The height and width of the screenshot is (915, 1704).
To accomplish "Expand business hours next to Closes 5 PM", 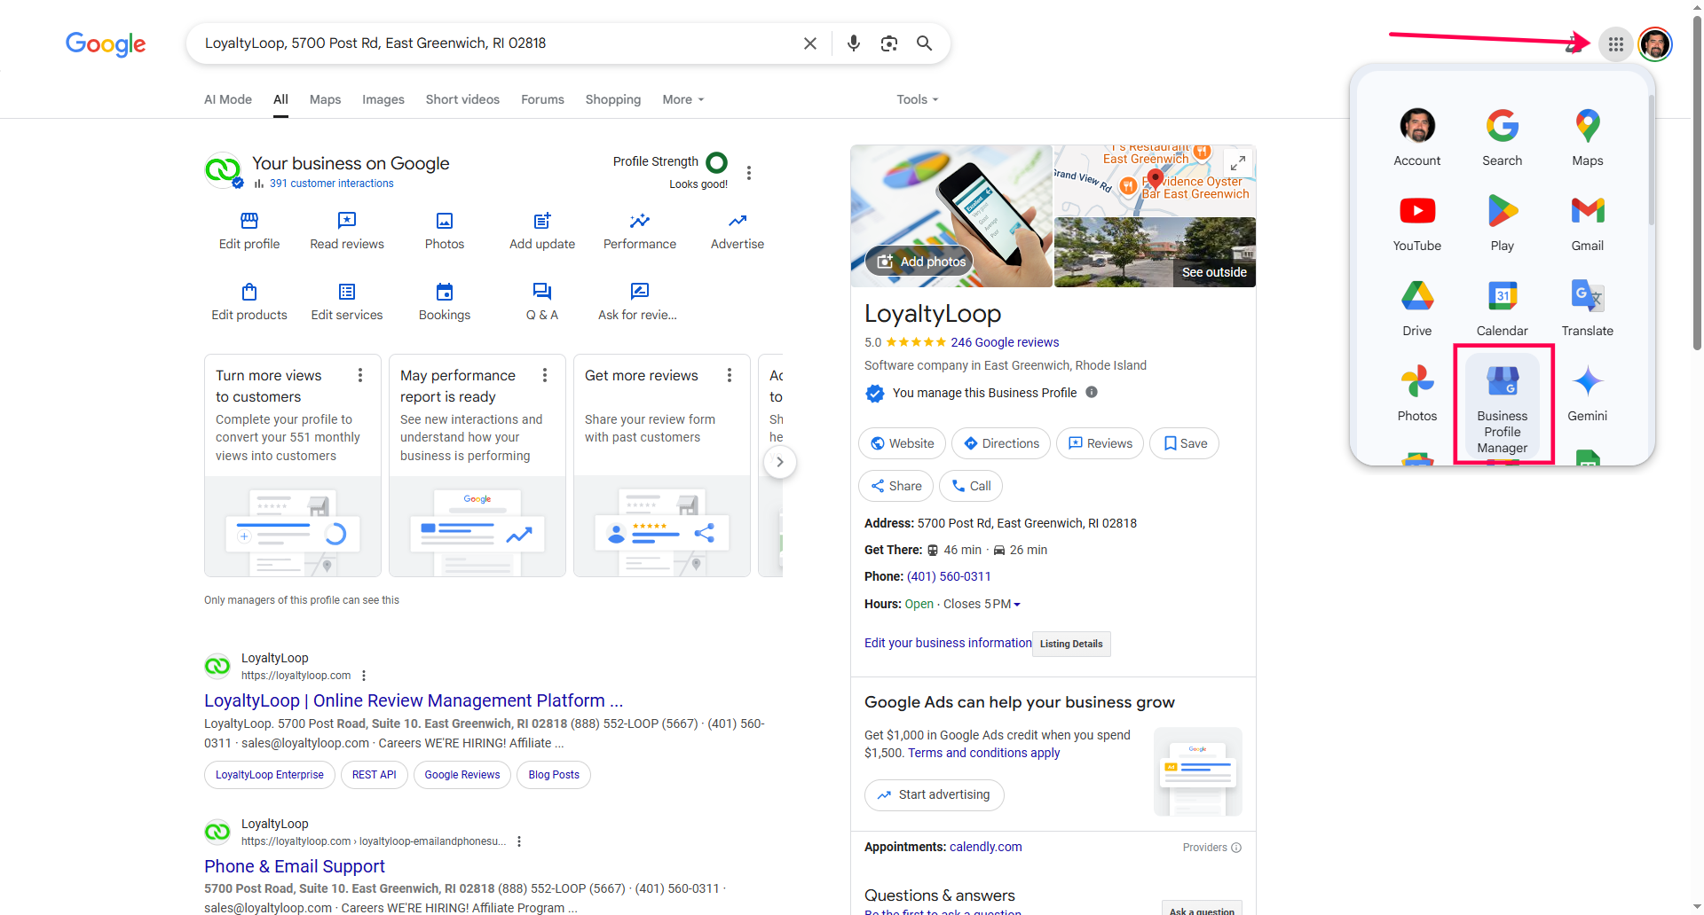I will click(x=1017, y=605).
